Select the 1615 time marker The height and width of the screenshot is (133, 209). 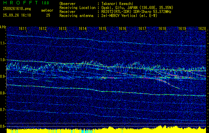102,29
